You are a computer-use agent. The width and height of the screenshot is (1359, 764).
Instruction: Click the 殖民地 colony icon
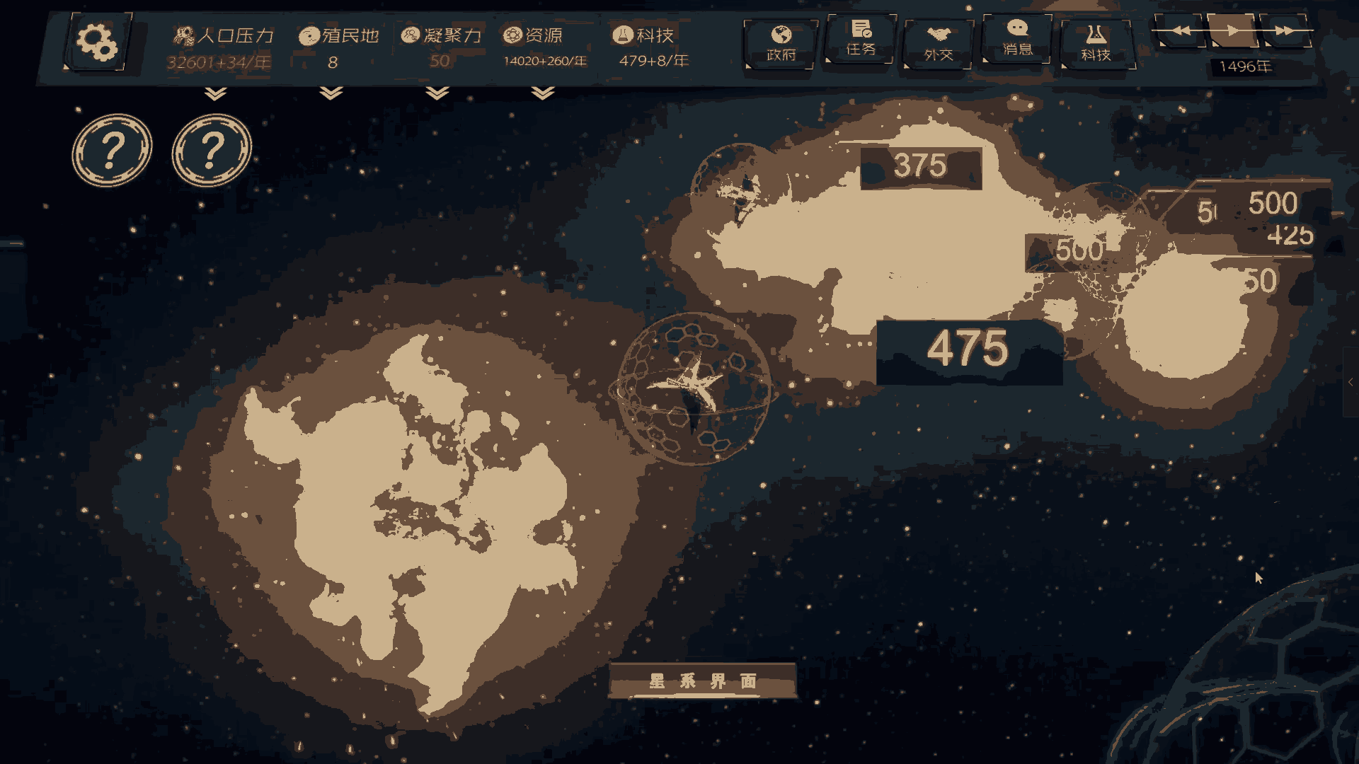309,35
